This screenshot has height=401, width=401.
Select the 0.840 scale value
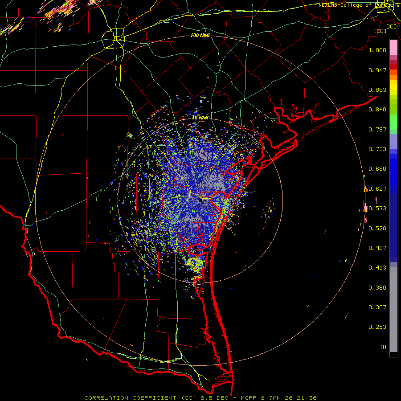377,110
